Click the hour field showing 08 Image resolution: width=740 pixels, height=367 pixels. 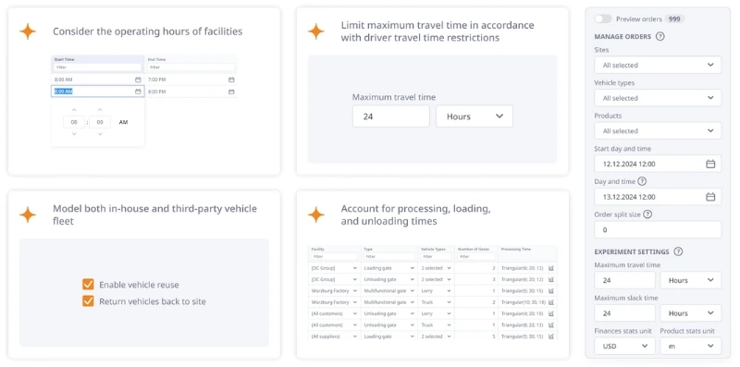click(x=74, y=122)
